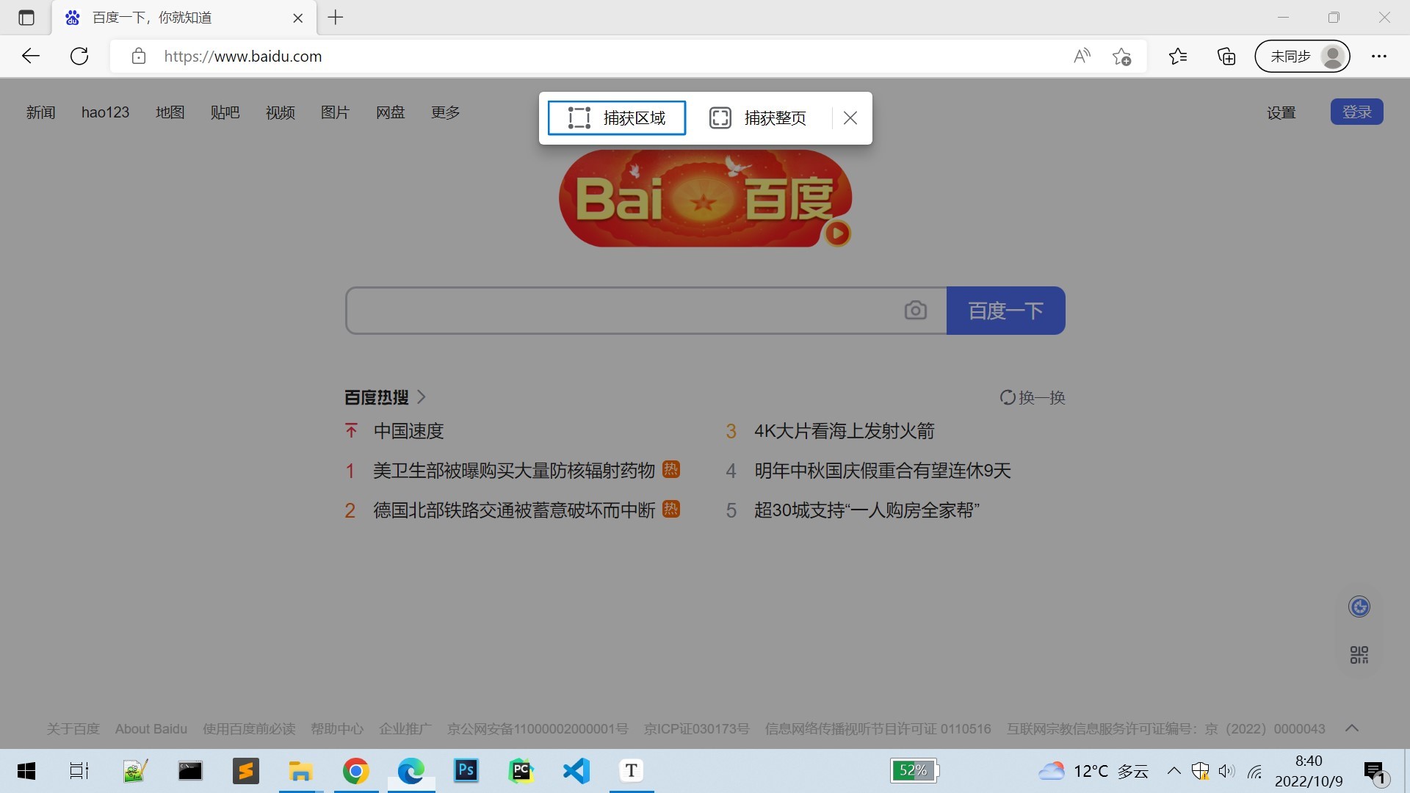Show the QR code floating icon

(1359, 655)
